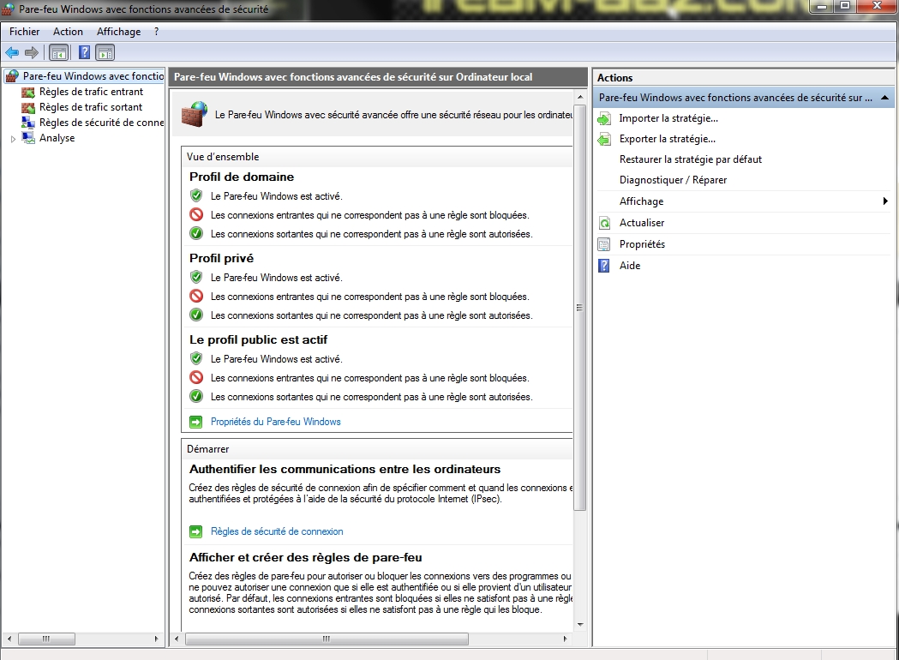Click Actualiser in the Actions pane
The width and height of the screenshot is (899, 660).
click(642, 223)
